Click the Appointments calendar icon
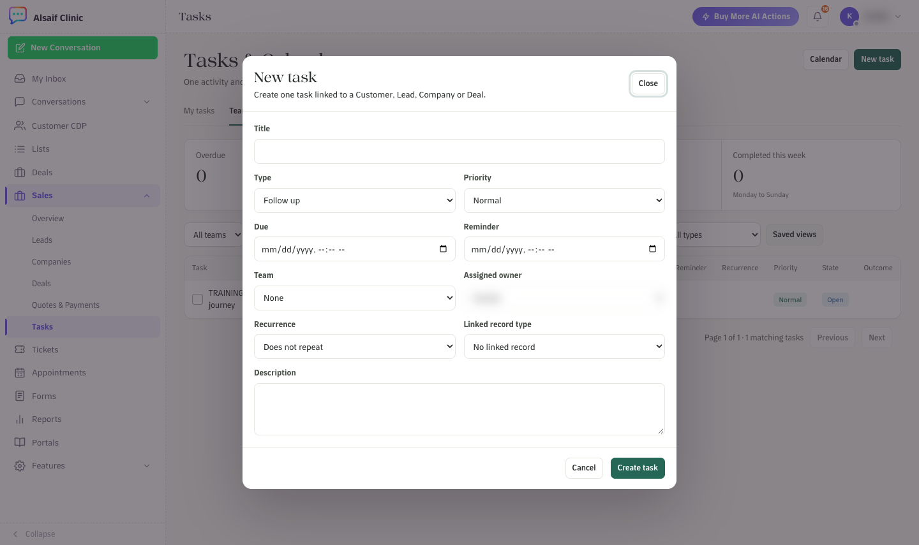 pyautogui.click(x=20, y=373)
